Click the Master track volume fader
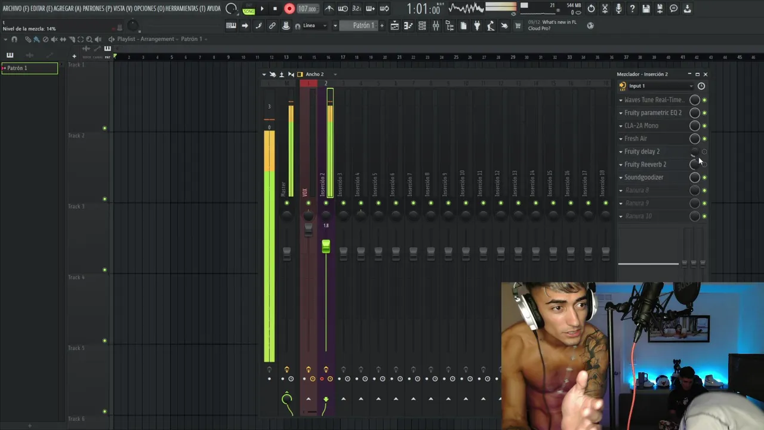 click(286, 253)
